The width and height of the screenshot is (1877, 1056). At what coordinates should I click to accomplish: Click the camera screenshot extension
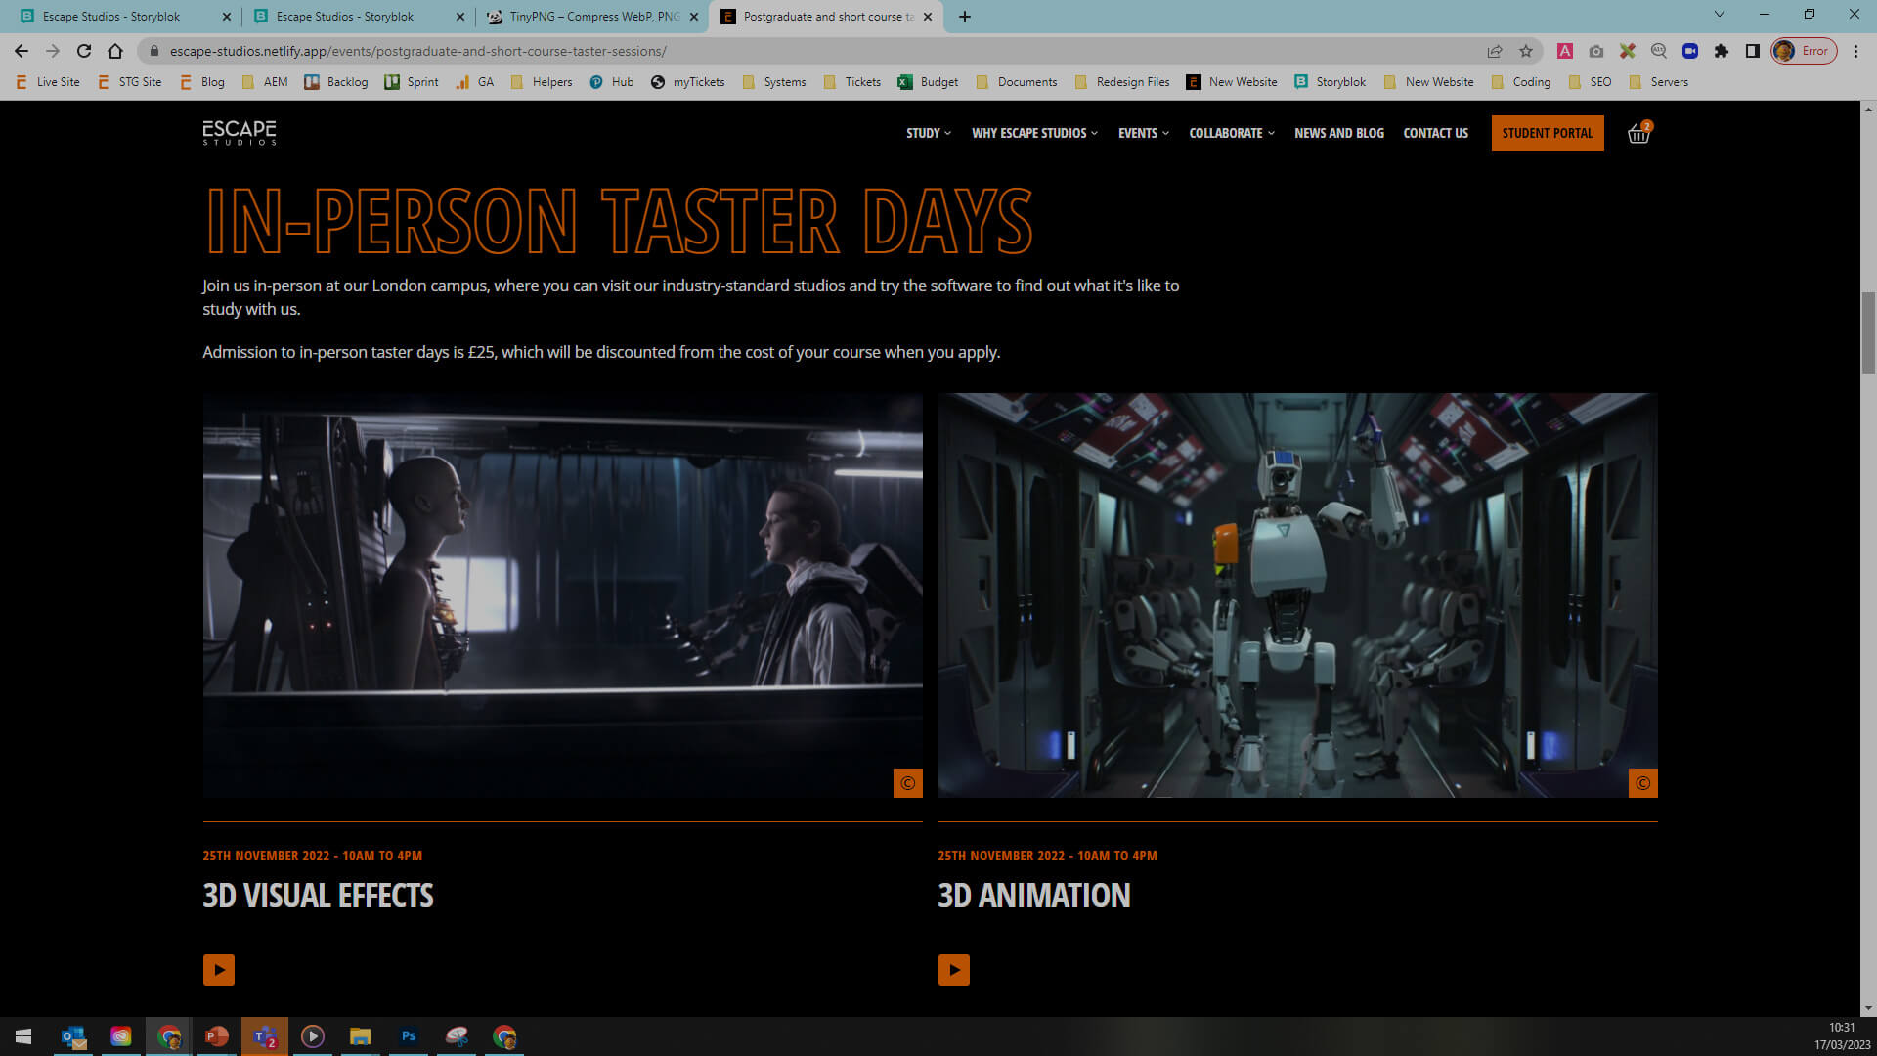click(x=1596, y=51)
